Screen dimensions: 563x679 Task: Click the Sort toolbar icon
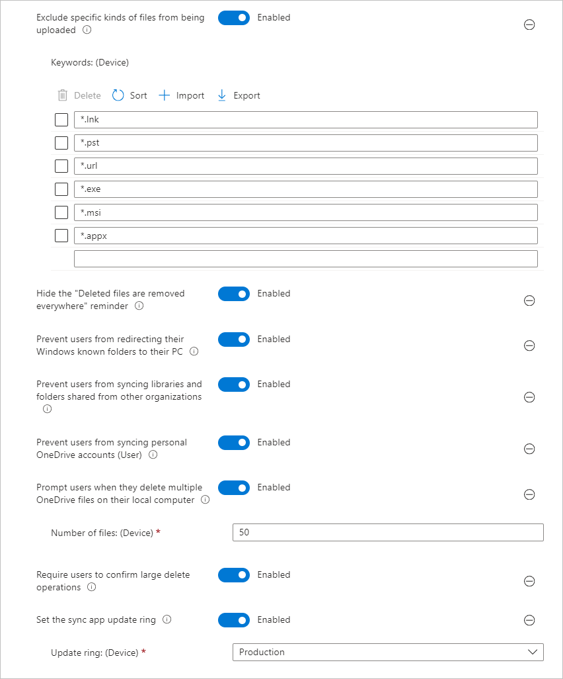118,95
